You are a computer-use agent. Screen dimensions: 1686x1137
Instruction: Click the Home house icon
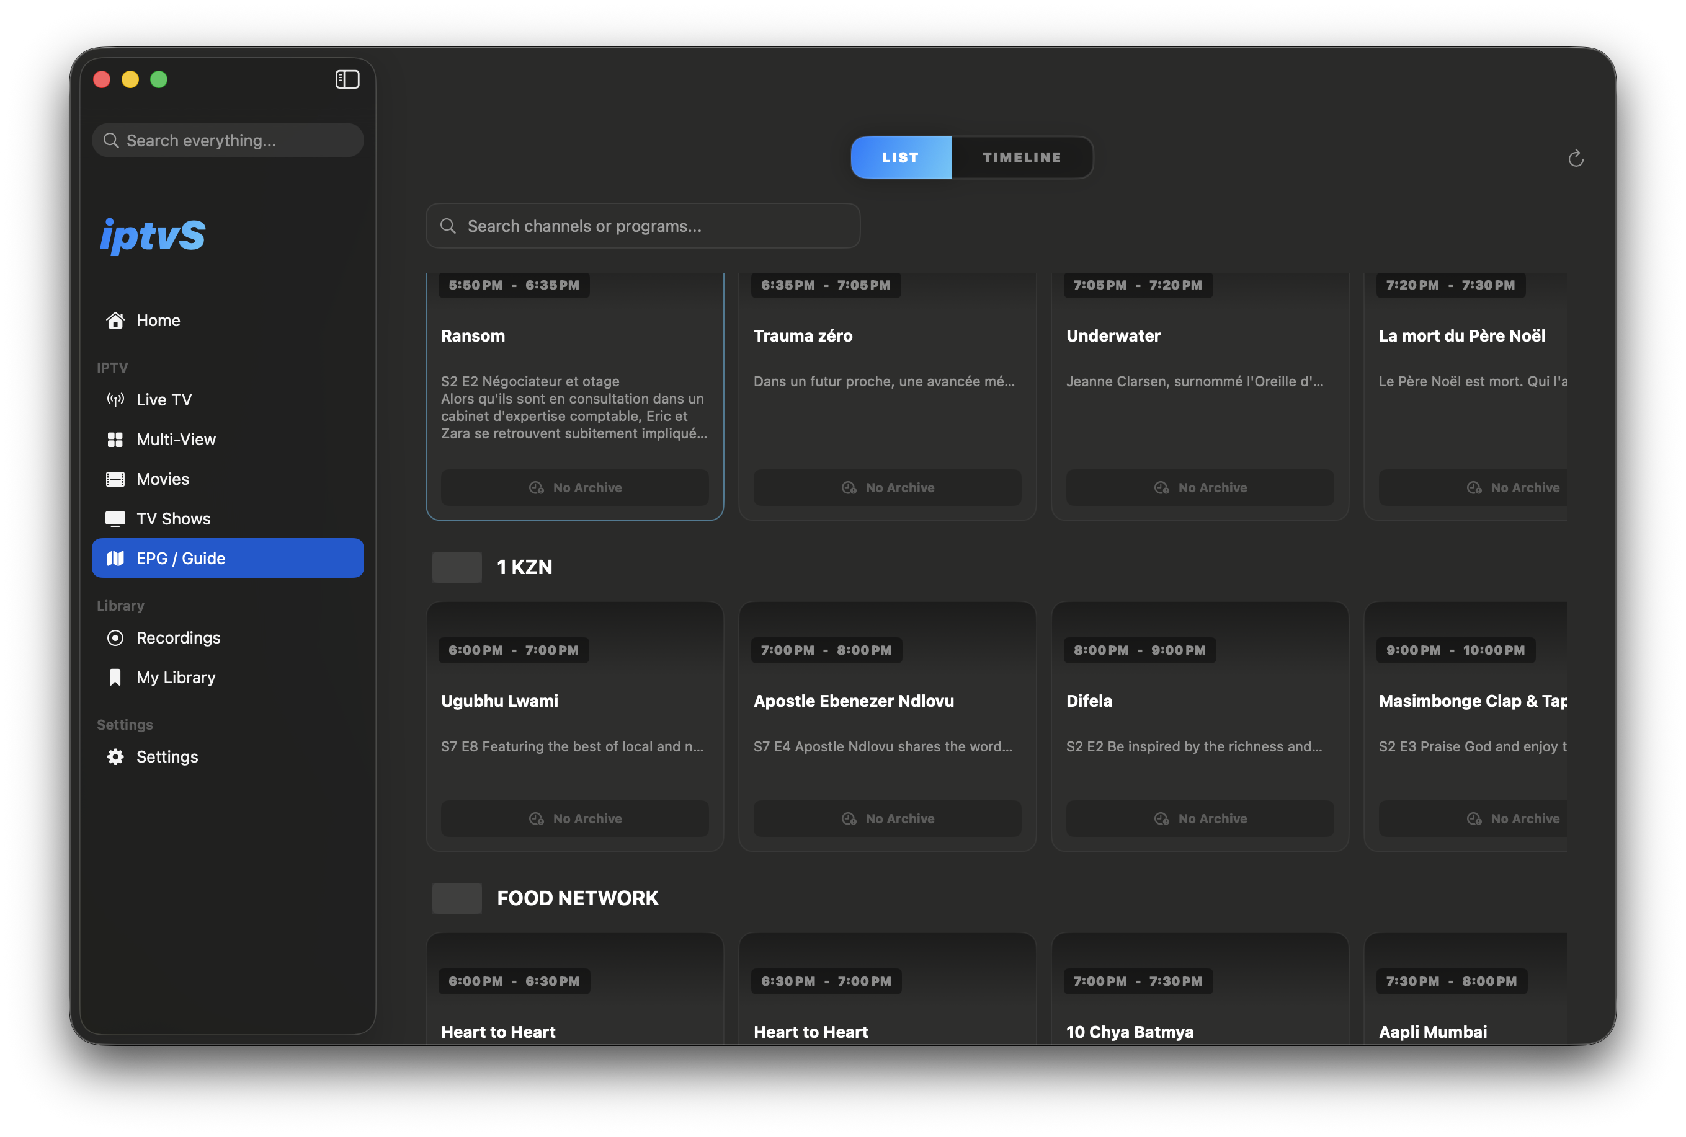[115, 320]
